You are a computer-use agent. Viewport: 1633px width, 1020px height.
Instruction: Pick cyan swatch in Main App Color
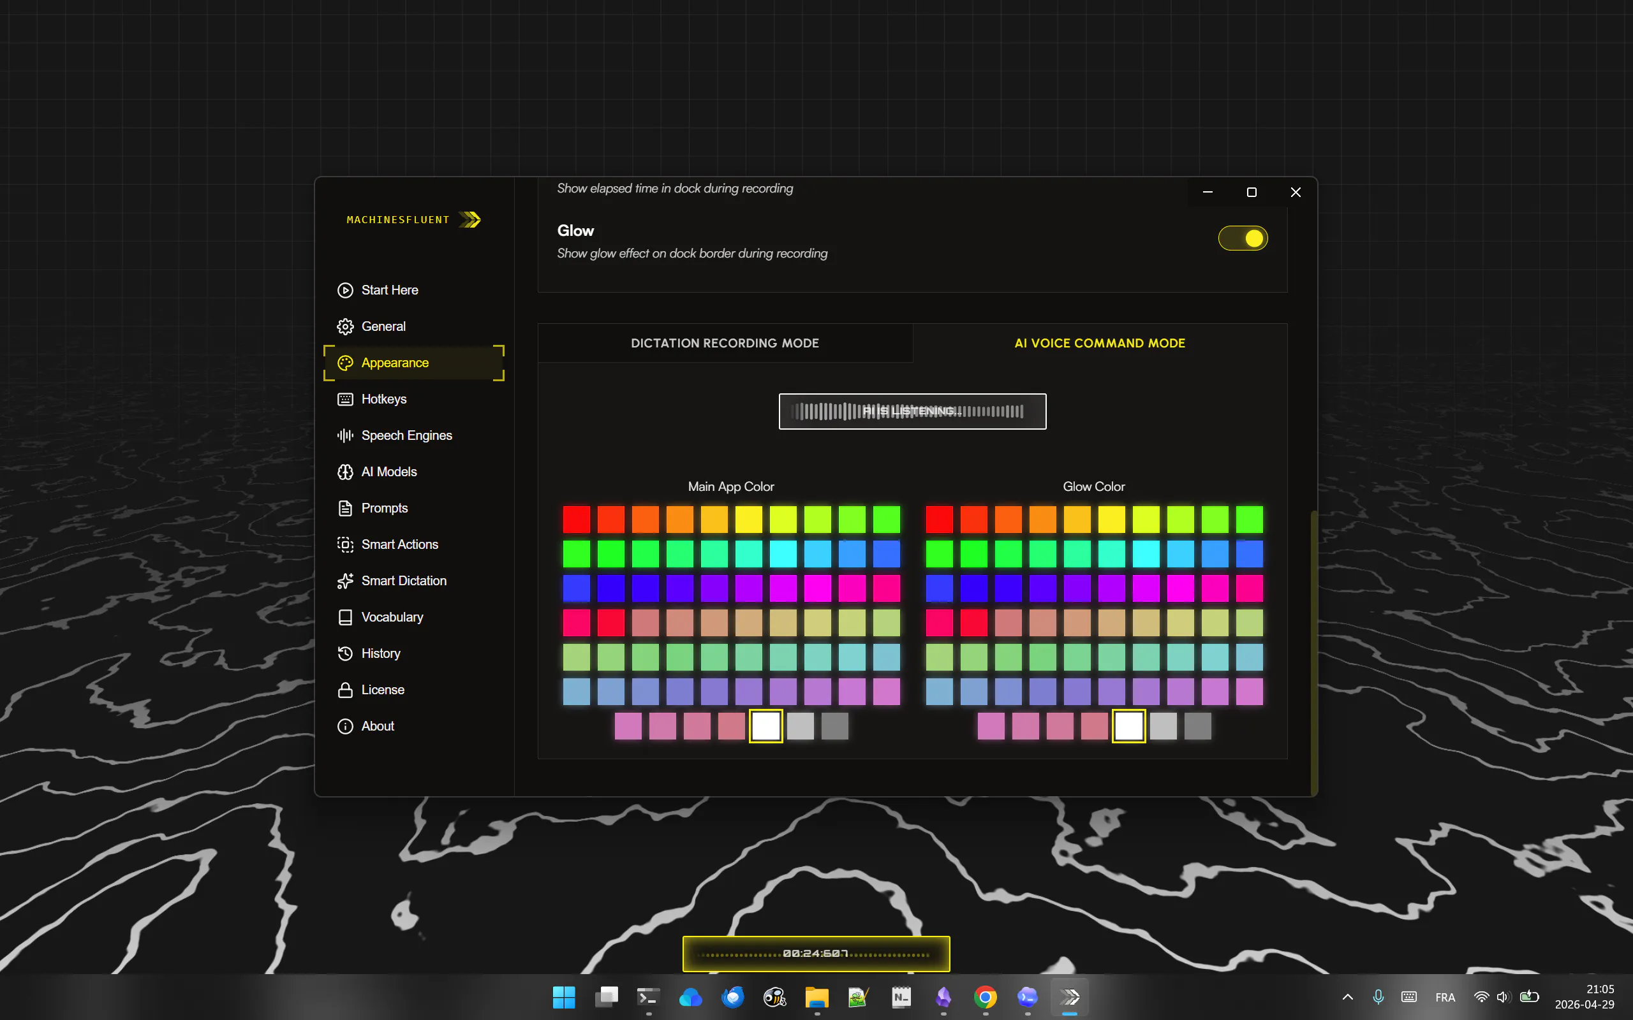point(783,554)
